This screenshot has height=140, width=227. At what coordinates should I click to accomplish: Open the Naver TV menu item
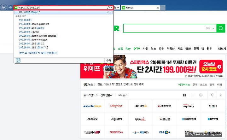(x=137, y=49)
